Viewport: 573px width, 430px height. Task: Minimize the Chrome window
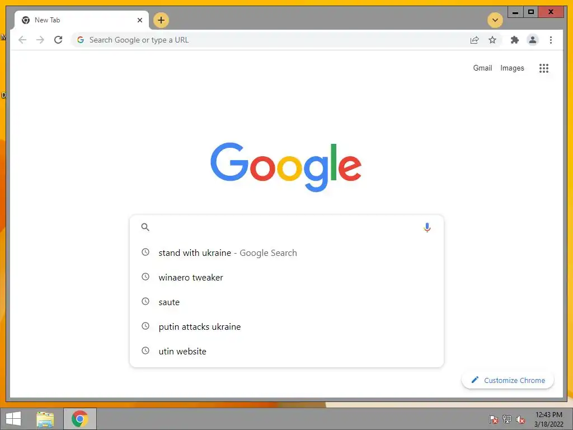[515, 12]
